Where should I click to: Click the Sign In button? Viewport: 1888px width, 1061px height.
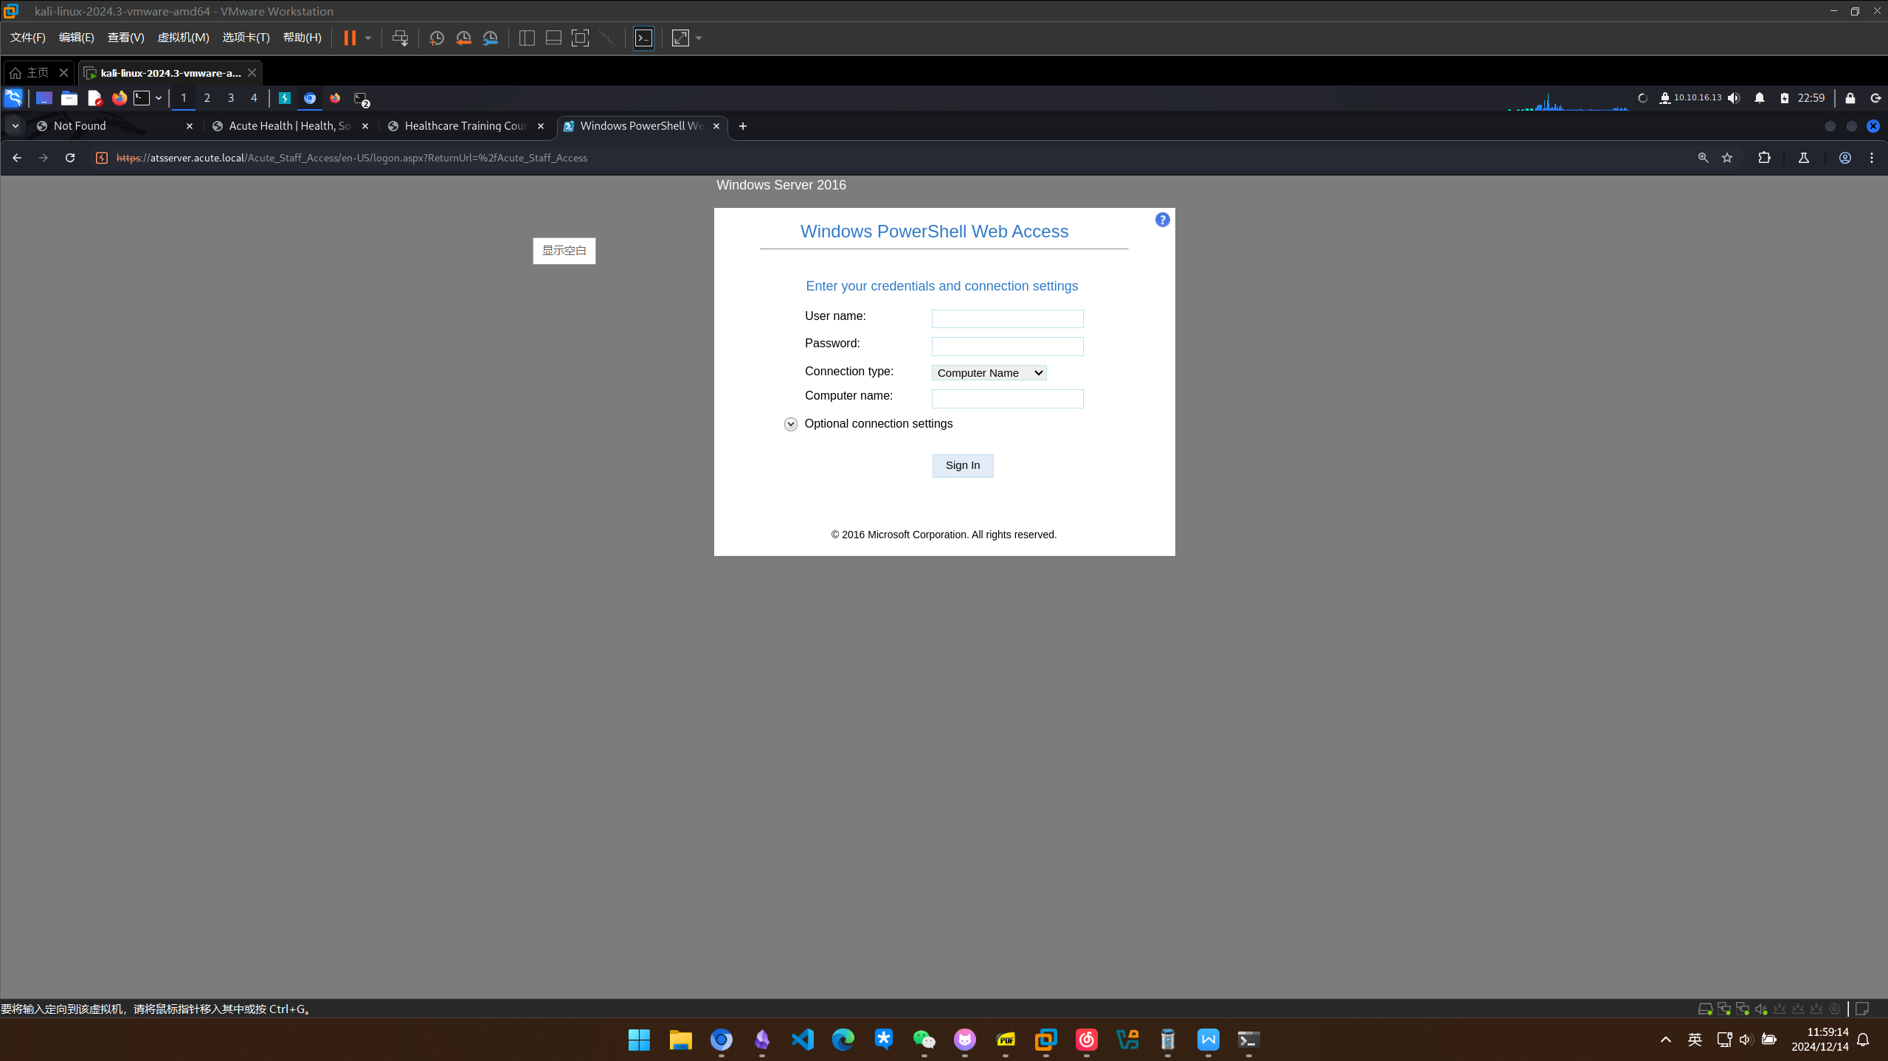(962, 465)
